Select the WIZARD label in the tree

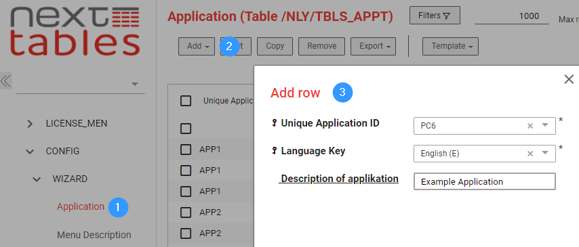coord(70,179)
